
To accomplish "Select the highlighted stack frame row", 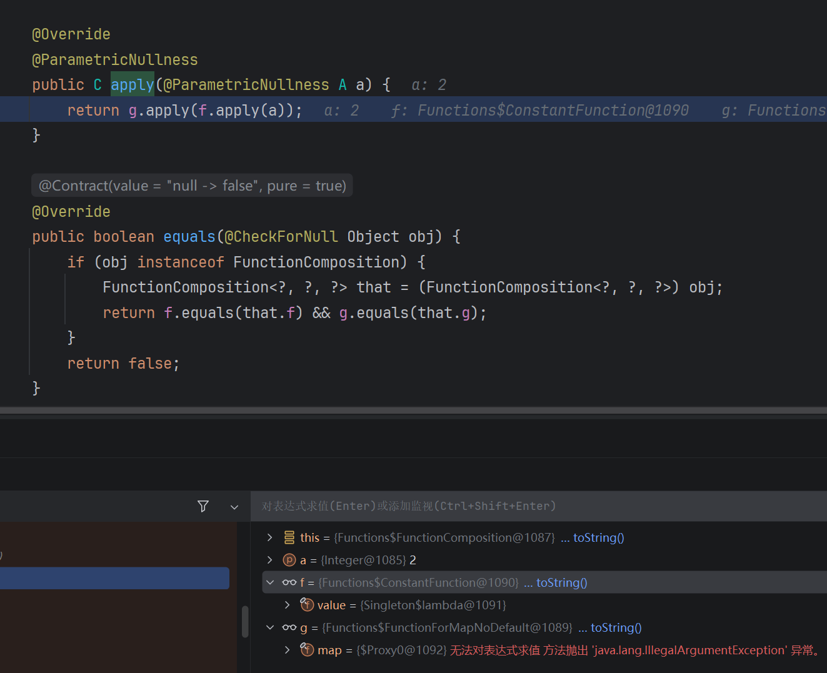I will click(x=114, y=578).
